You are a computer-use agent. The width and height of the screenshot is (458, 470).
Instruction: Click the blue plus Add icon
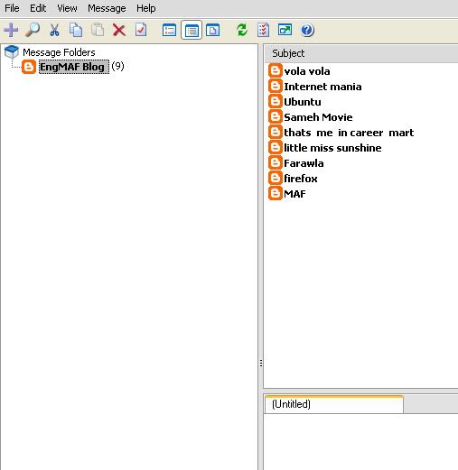[11, 30]
